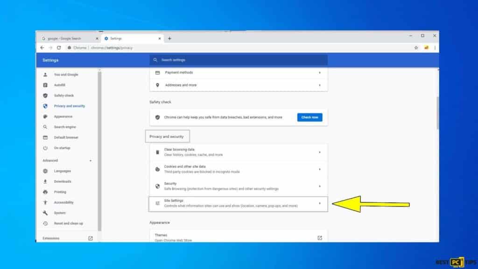Select Privacy and security in sidebar
Image resolution: width=478 pixels, height=269 pixels.
[69, 106]
